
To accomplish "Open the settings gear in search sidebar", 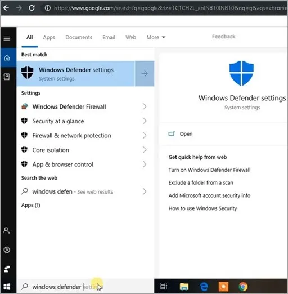I will coord(7,250).
